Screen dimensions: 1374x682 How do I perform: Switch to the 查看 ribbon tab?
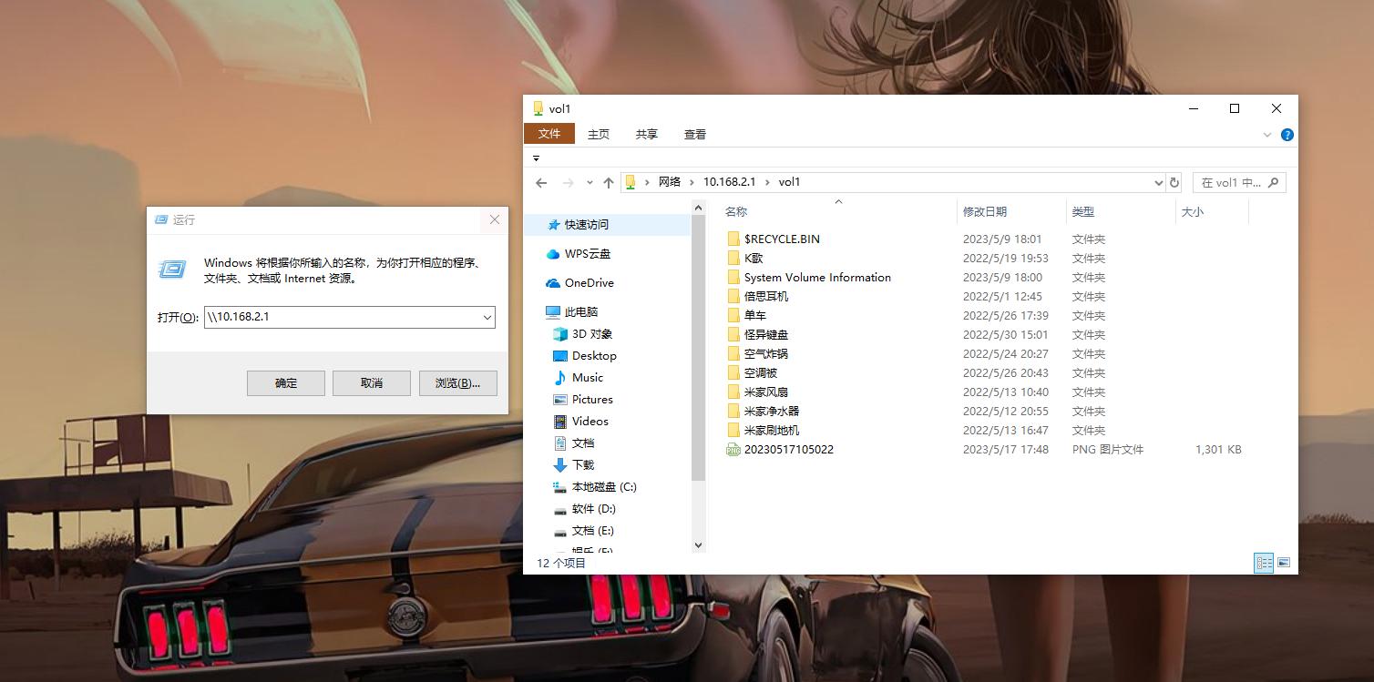pos(693,134)
